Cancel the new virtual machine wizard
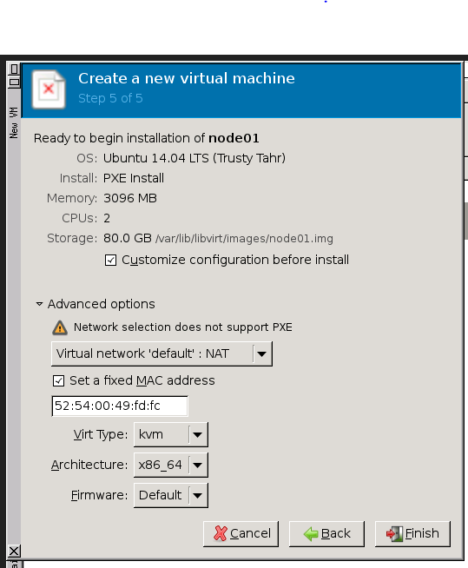Viewport: 468px width, 568px height. (241, 533)
